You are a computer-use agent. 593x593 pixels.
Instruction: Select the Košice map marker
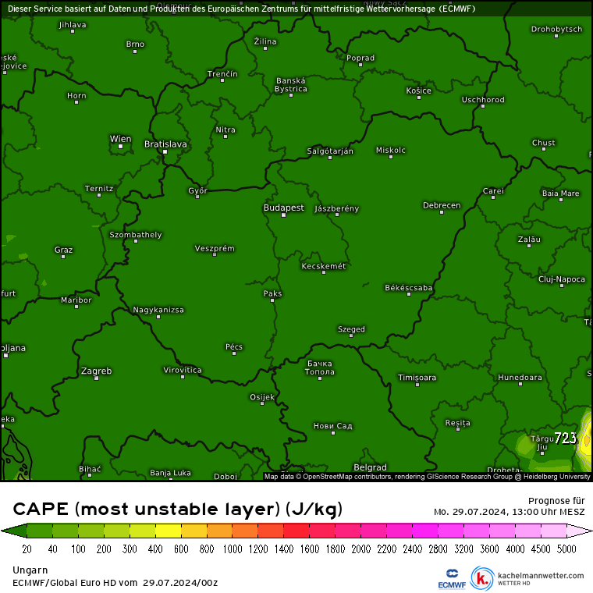coord(419,98)
